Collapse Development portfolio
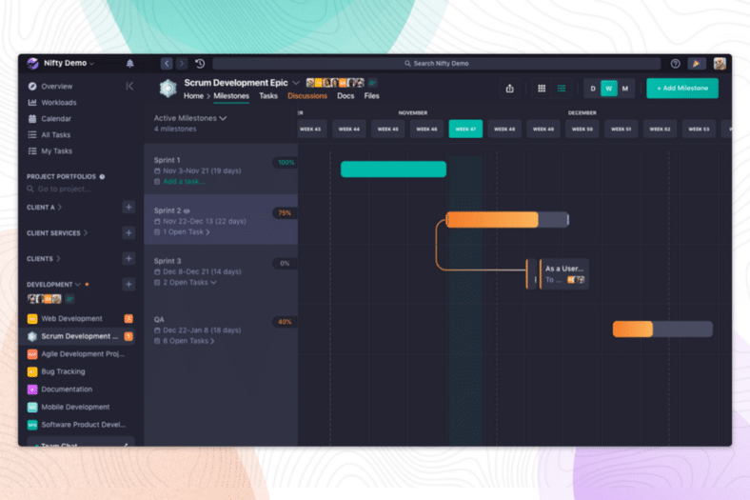 point(53,284)
